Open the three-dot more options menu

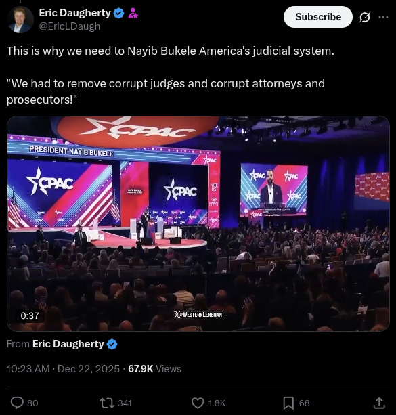pos(383,17)
